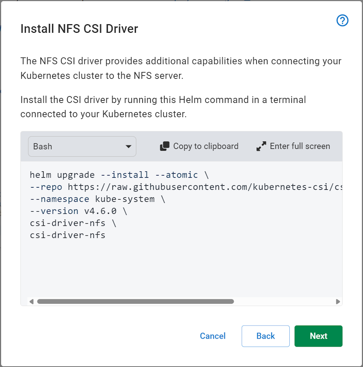Expand the script language selector showing Bash
Image resolution: width=363 pixels, height=367 pixels.
[x=82, y=146]
